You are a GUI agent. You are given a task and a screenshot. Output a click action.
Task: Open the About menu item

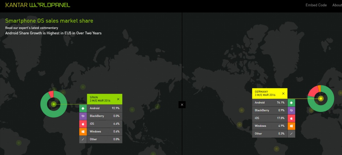[x=337, y=5]
